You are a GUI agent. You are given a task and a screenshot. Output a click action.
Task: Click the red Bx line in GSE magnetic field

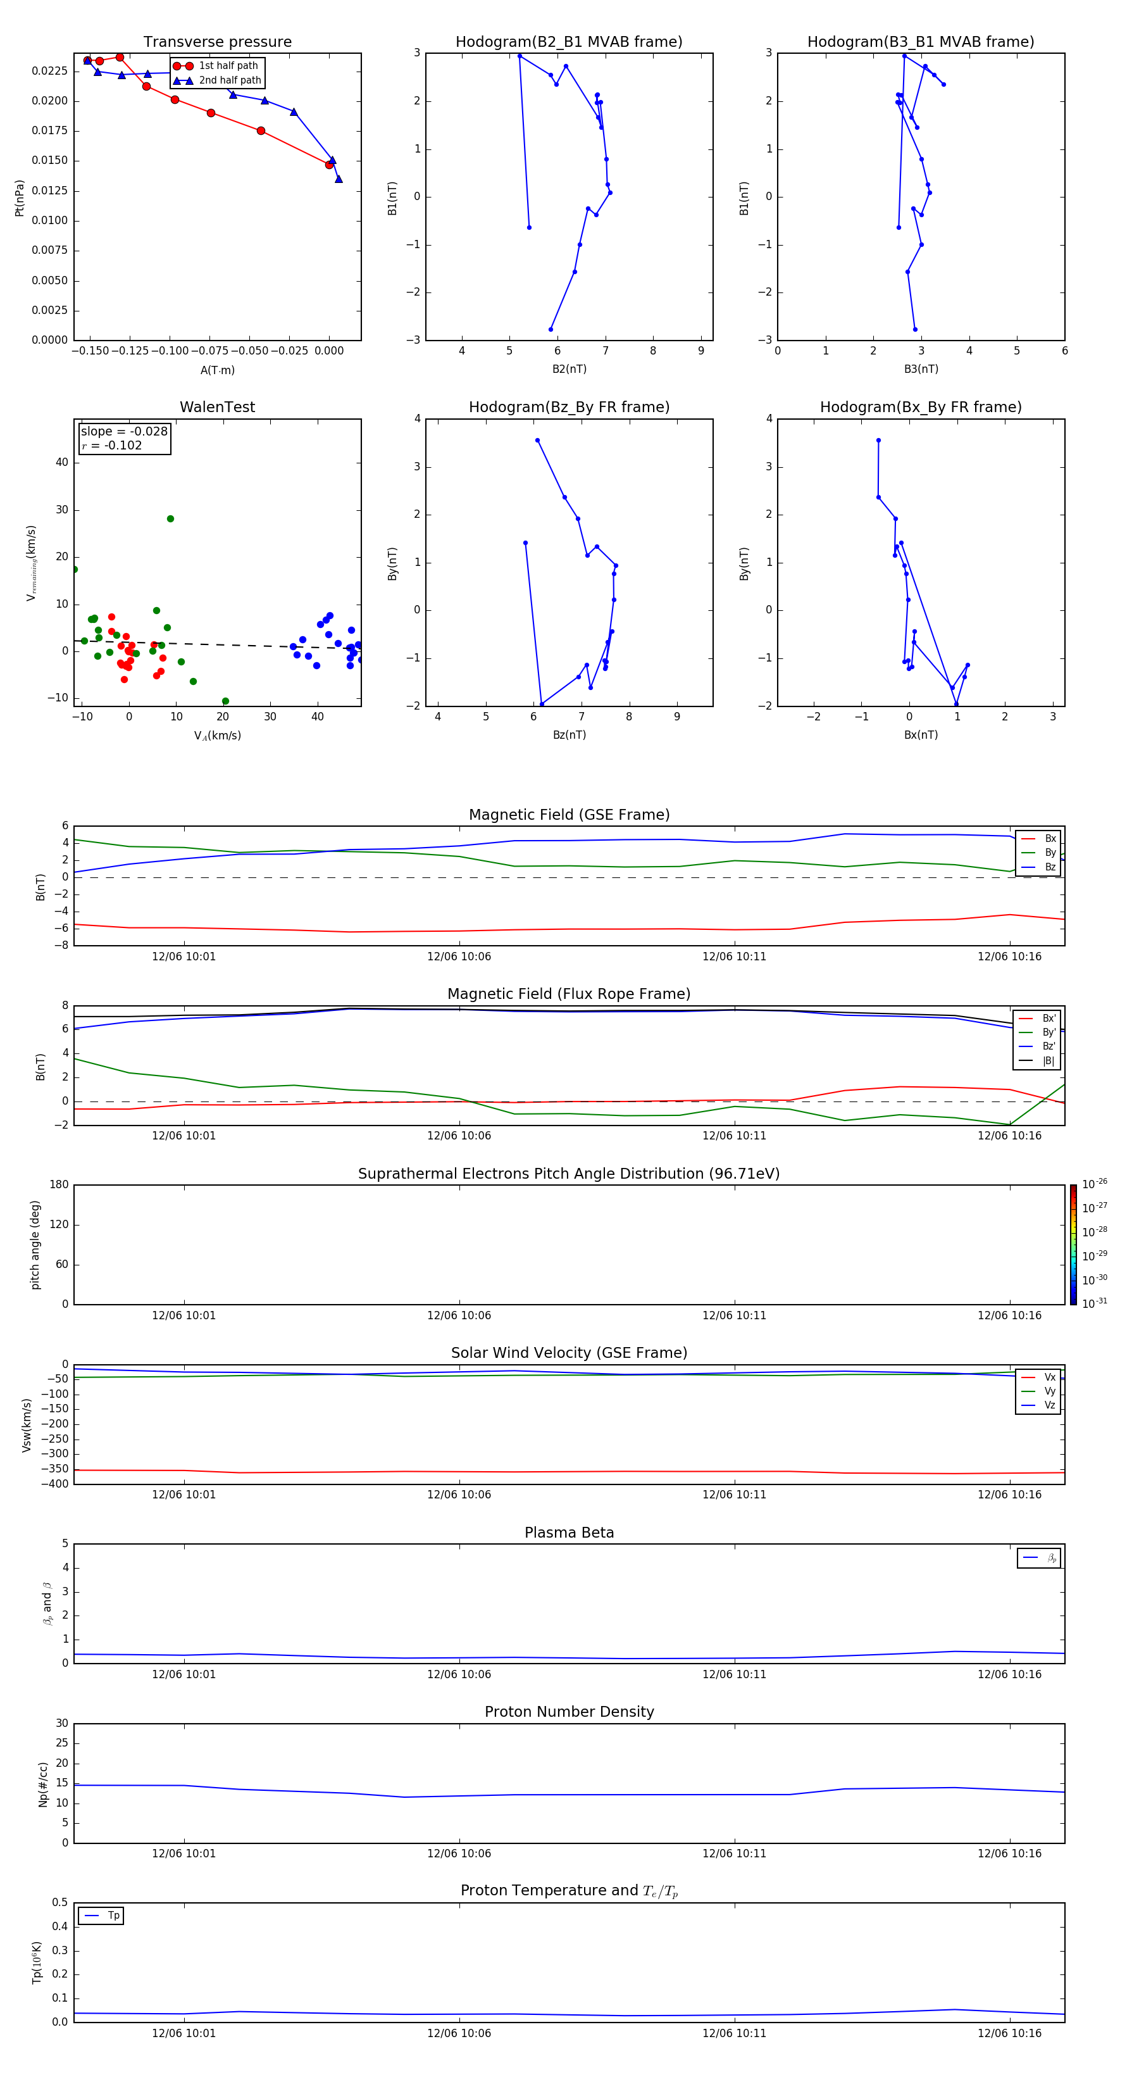pos(569,929)
